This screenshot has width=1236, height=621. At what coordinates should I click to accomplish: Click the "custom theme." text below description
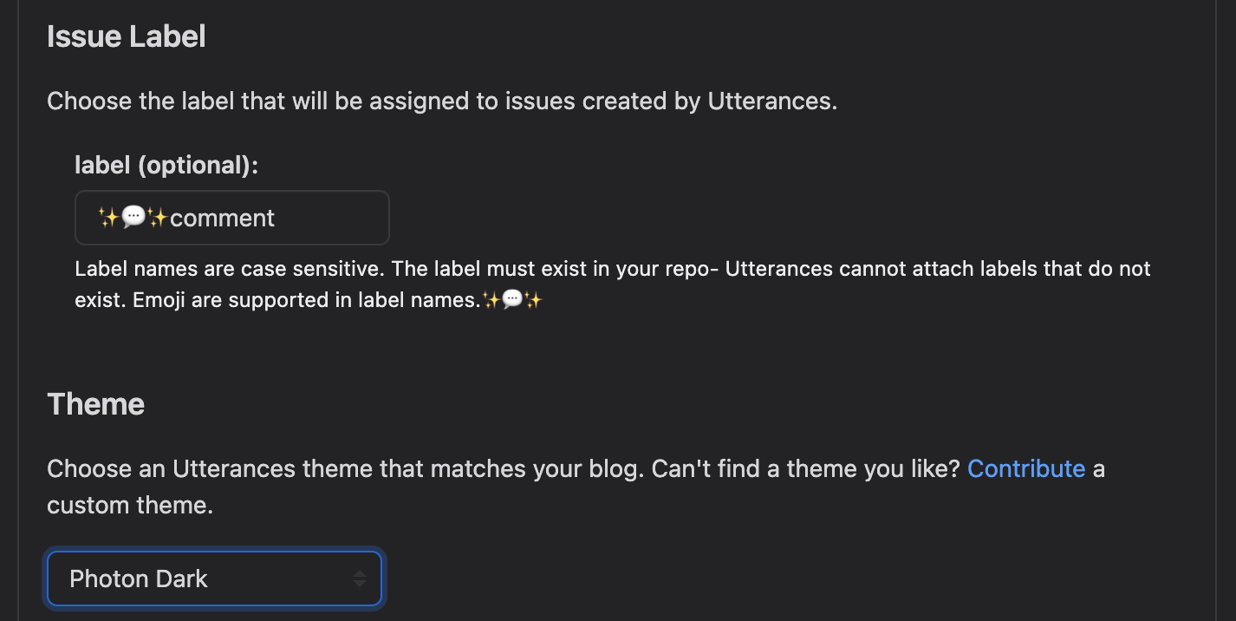[x=130, y=505]
